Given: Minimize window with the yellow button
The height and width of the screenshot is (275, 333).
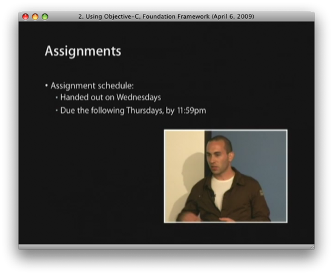Looking at the screenshot, I should 35,16.
